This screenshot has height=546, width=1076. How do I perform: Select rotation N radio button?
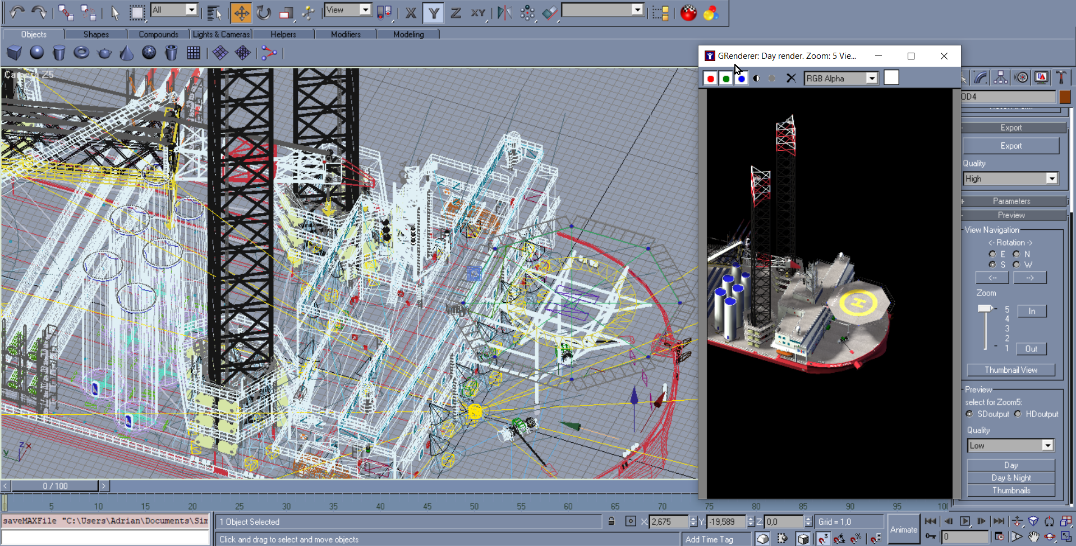coord(1017,254)
